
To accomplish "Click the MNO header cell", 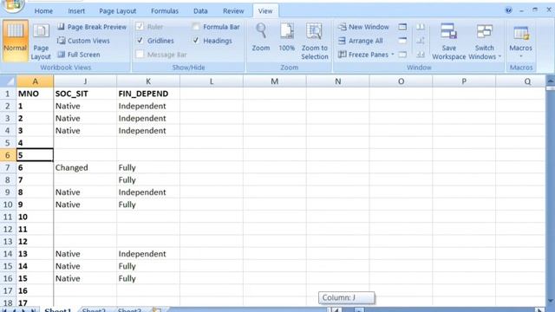I will (x=35, y=94).
